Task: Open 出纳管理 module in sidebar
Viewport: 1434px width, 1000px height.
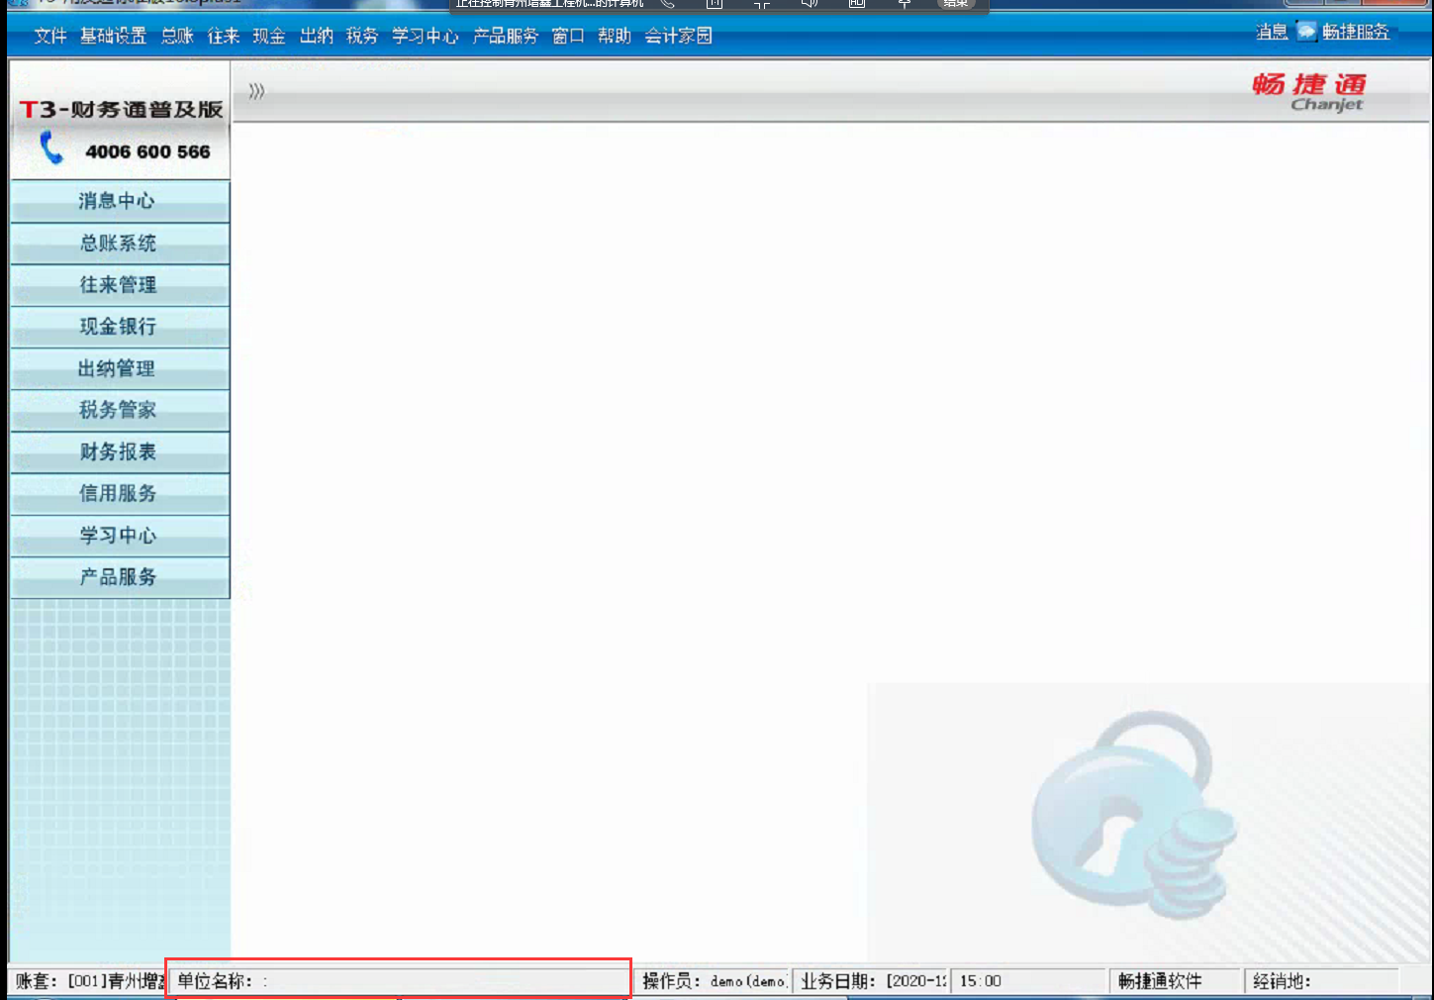Action: point(120,368)
